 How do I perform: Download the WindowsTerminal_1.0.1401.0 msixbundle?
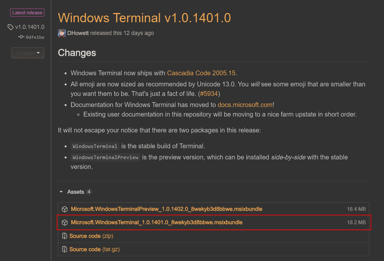click(157, 222)
